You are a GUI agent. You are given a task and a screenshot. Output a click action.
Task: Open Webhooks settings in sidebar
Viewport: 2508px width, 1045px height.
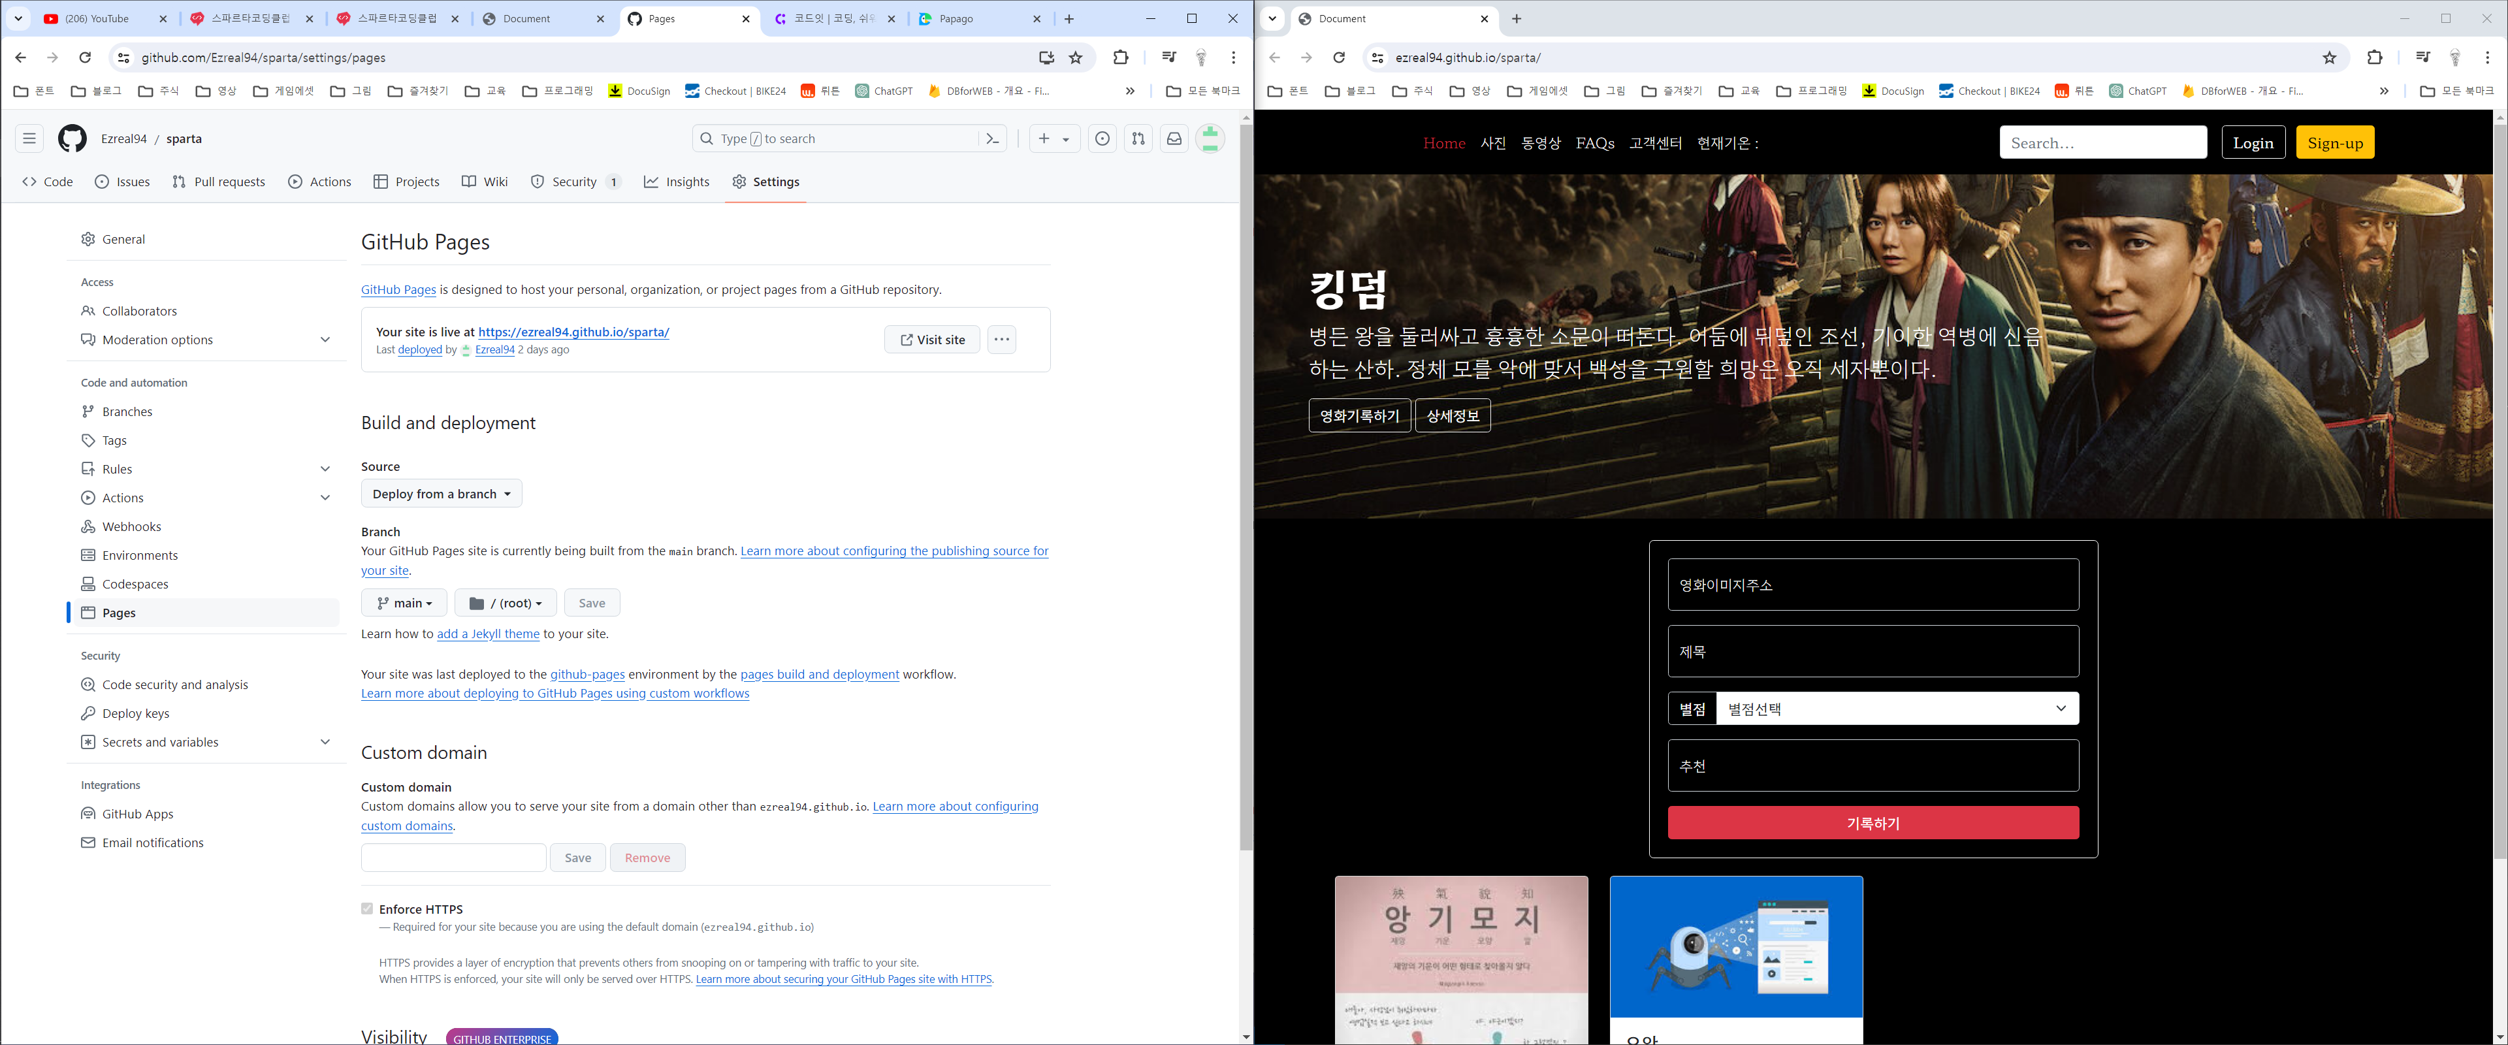pyautogui.click(x=131, y=527)
